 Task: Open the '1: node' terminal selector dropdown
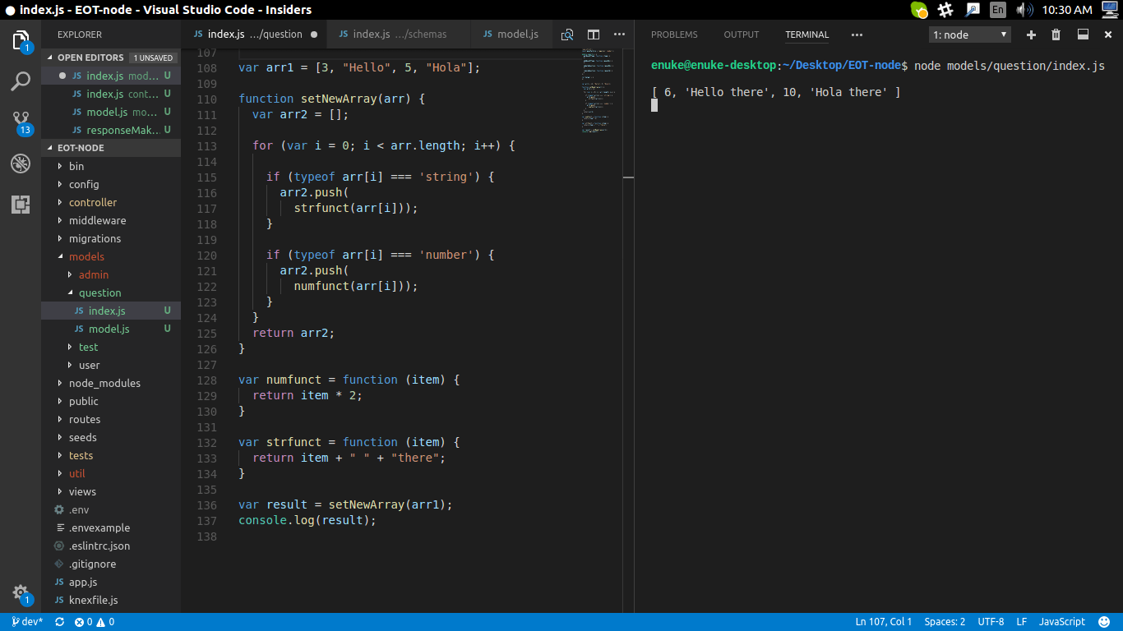click(x=970, y=35)
